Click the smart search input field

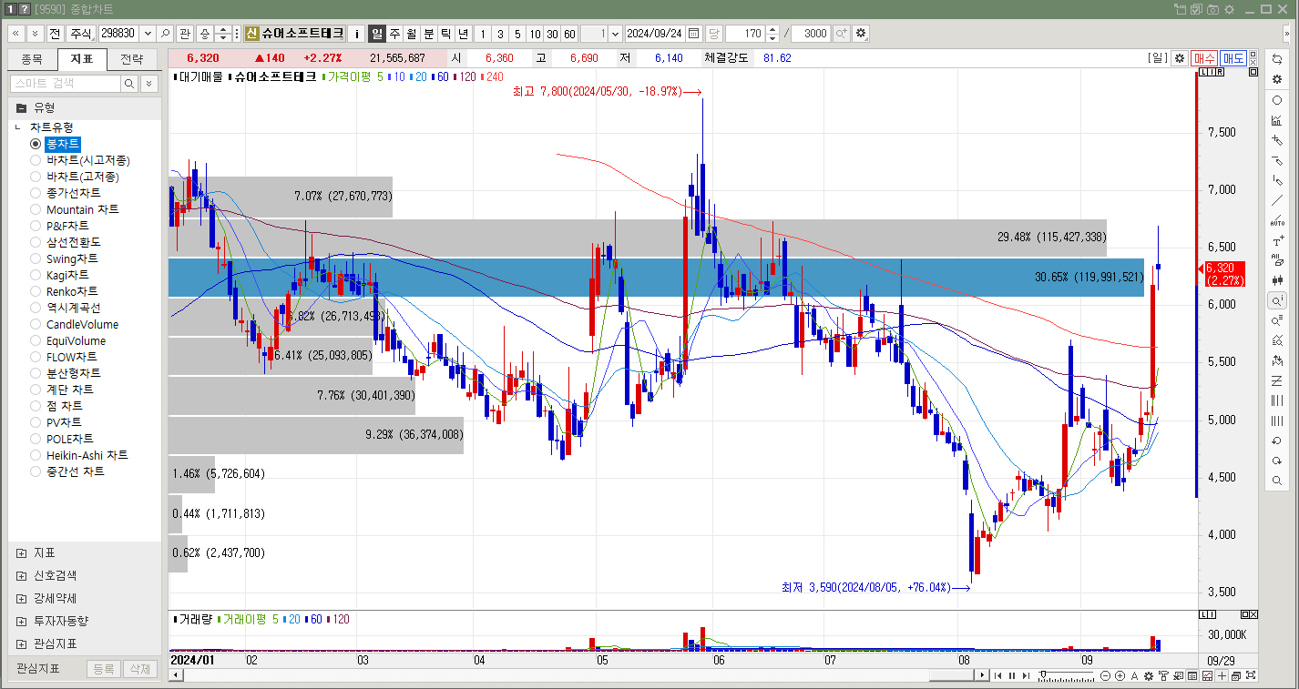coord(65,83)
